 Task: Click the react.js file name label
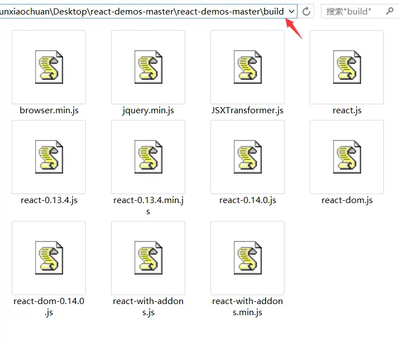pos(347,110)
